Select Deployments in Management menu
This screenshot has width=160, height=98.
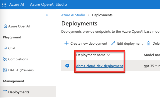(x=28, y=92)
